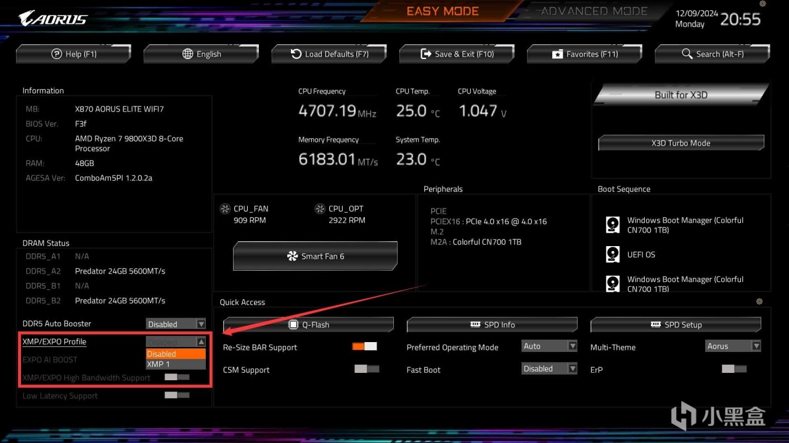The image size is (789, 443).
Task: Click the EXPO AI BOOST label
Action: [x=50, y=359]
